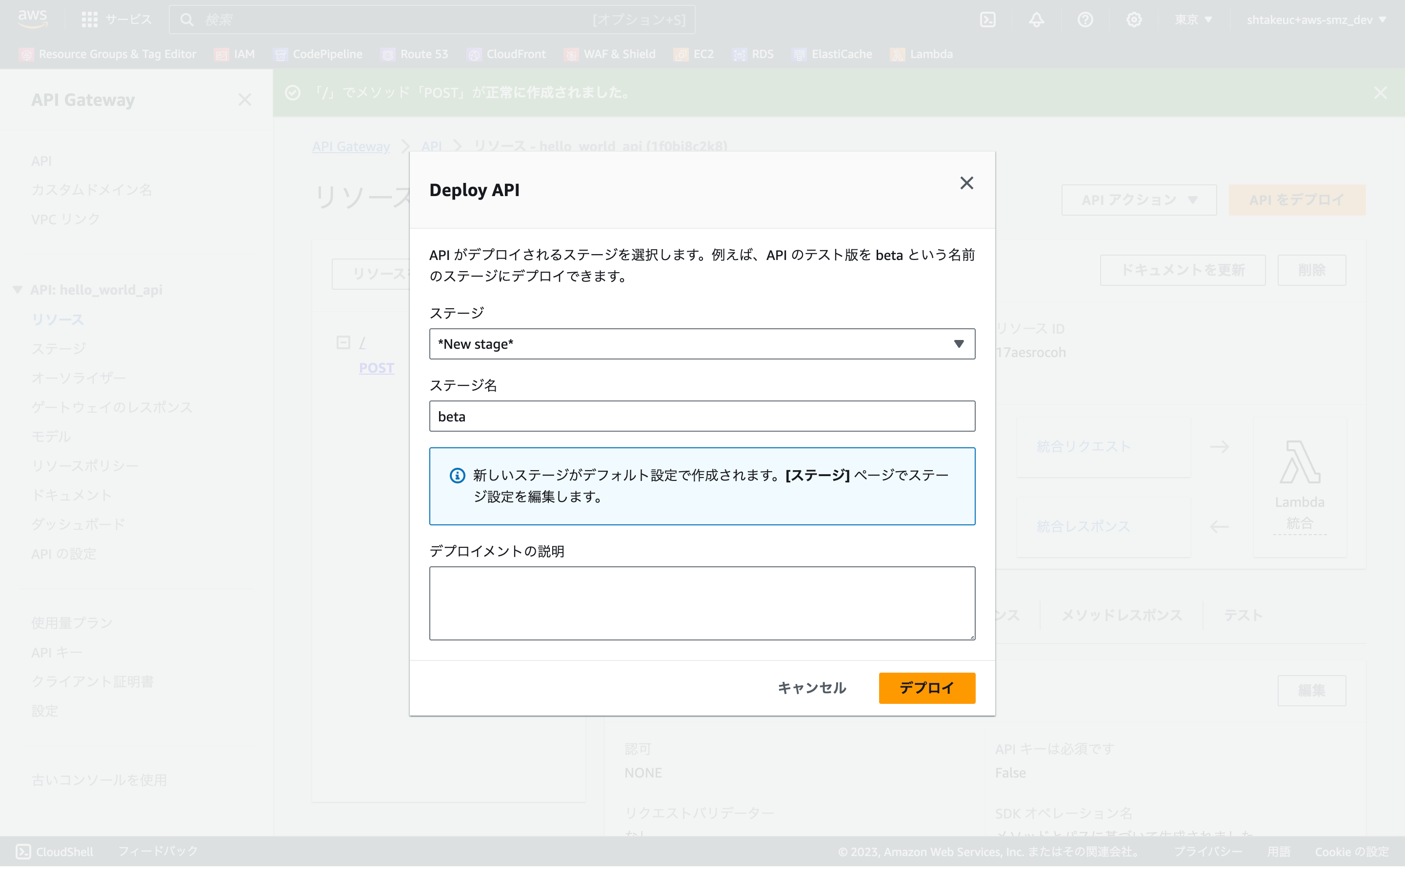Open the モデル sidebar item
Screen dimensions: 1405x878
click(51, 437)
